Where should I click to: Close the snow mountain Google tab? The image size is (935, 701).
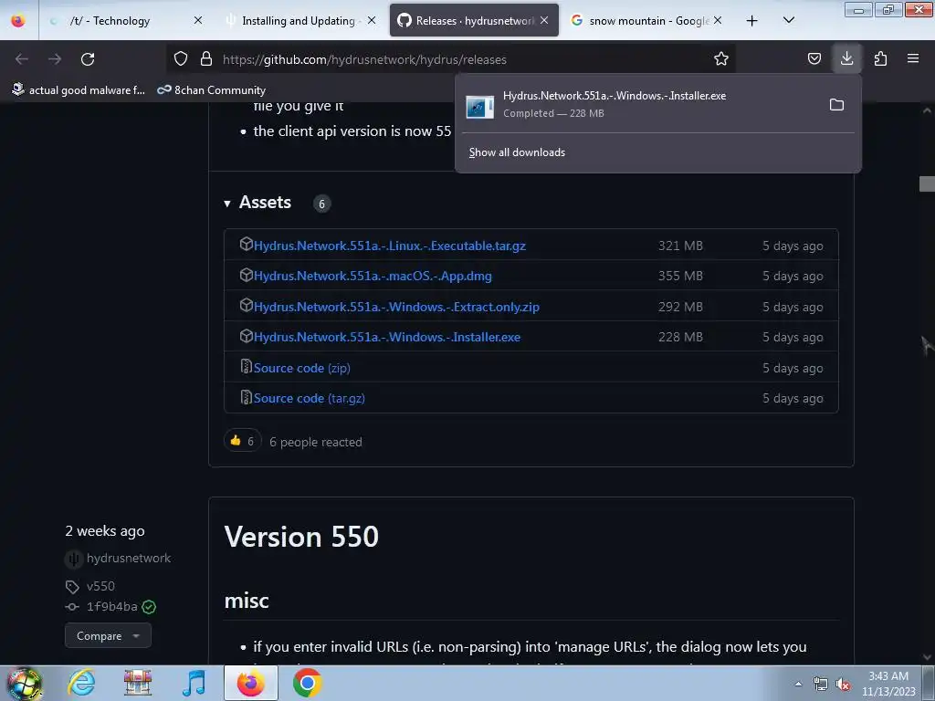click(718, 20)
